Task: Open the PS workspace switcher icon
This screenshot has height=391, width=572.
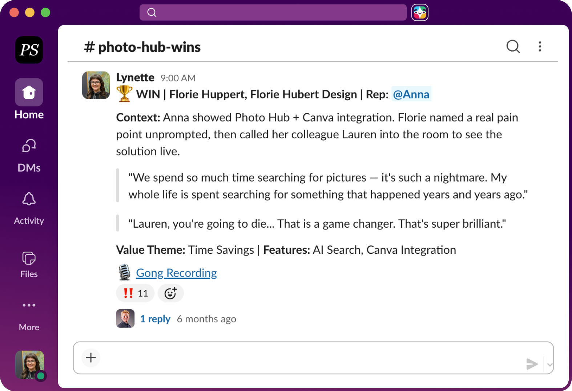Action: click(x=29, y=50)
